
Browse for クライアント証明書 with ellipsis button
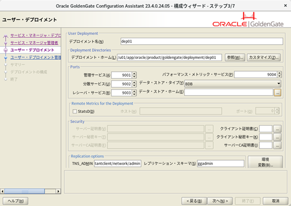click(x=277, y=129)
